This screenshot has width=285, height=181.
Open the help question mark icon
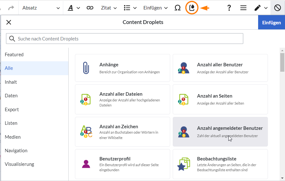pos(229,8)
